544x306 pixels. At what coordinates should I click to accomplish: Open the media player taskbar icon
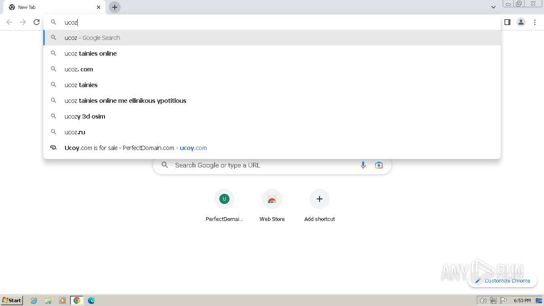tap(62, 300)
